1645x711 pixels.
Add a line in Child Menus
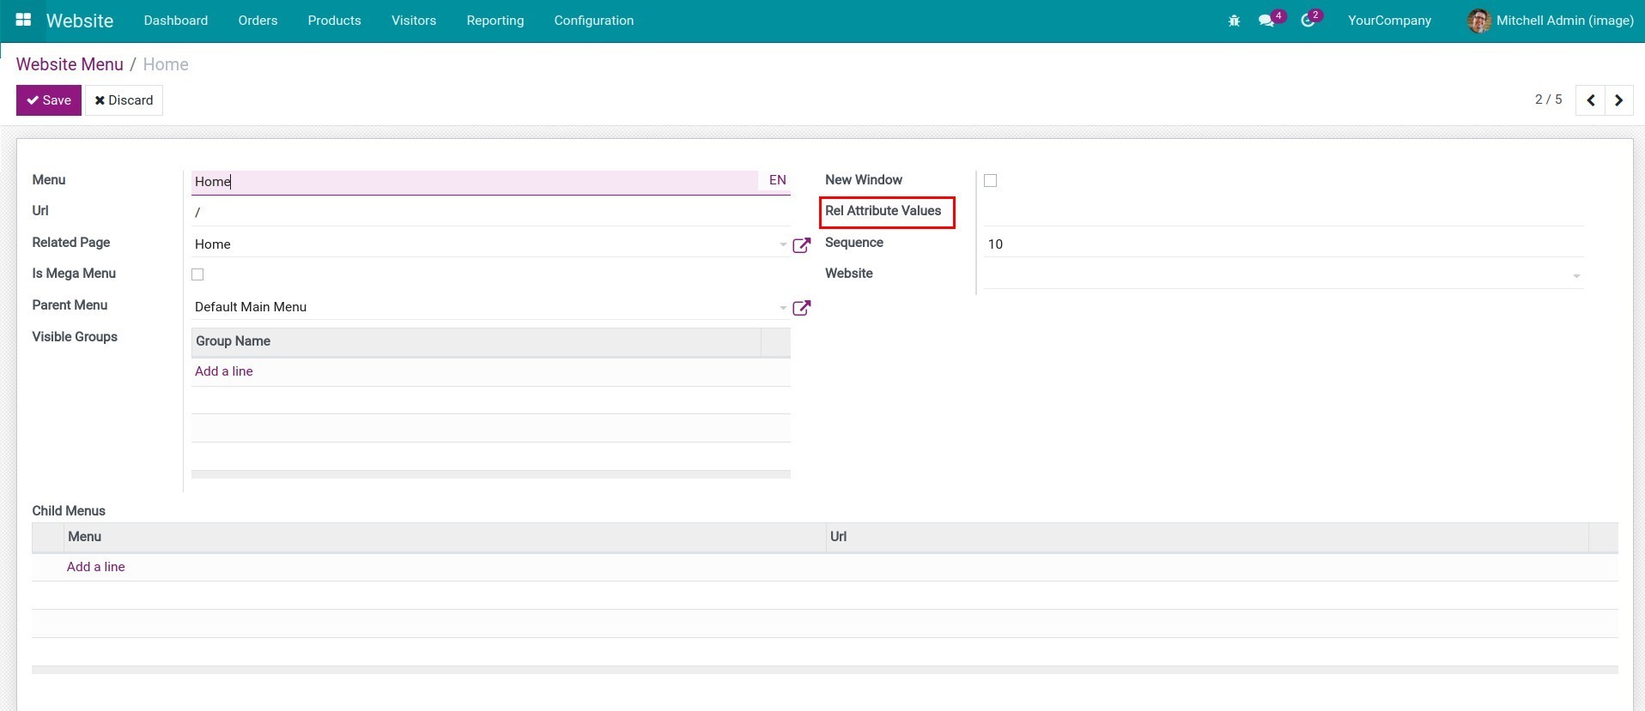(x=96, y=567)
